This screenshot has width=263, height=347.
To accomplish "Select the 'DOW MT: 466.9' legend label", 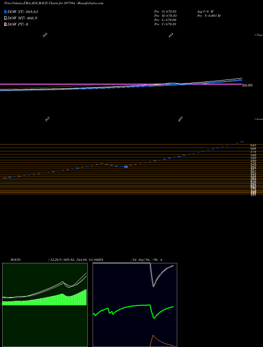I will pos(22,18).
